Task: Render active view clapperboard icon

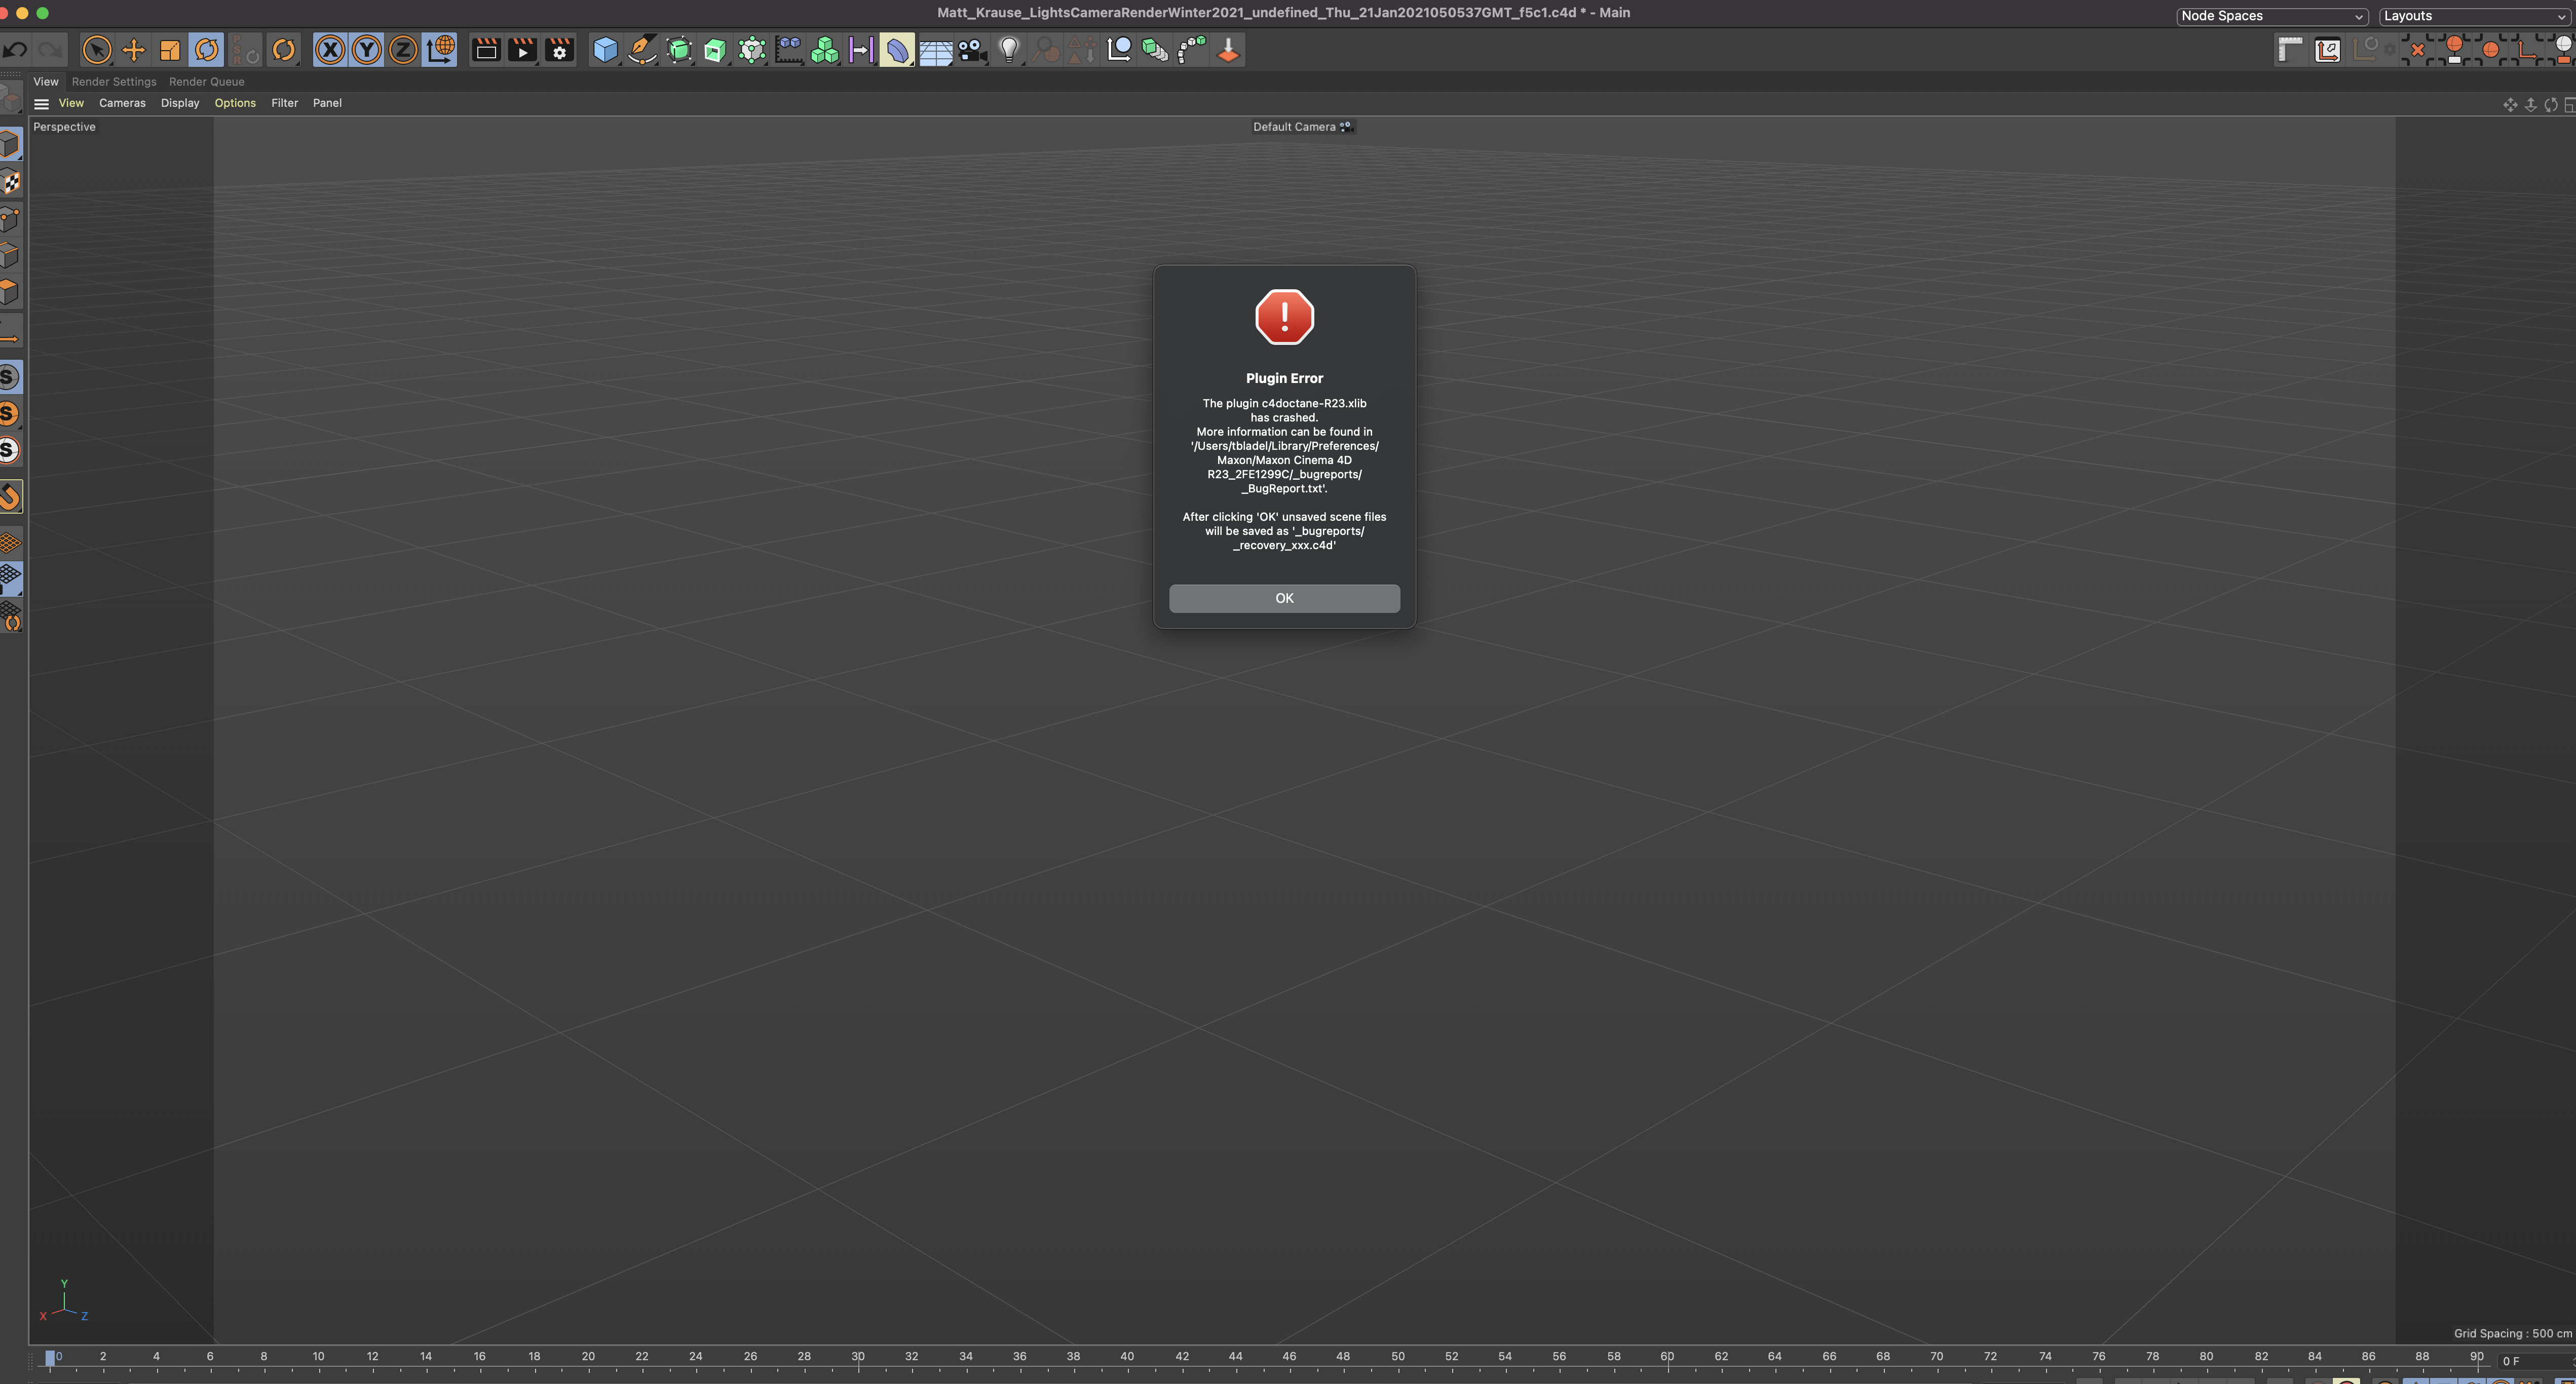Action: pos(486,50)
